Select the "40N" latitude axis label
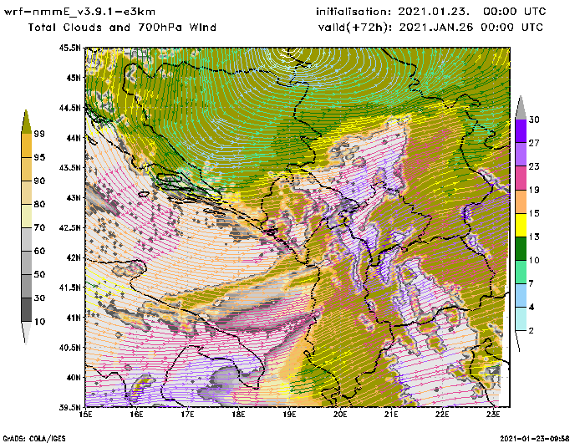Viewport: 585px width, 443px height. coord(74,378)
